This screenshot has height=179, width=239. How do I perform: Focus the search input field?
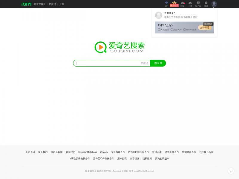(x=108, y=63)
